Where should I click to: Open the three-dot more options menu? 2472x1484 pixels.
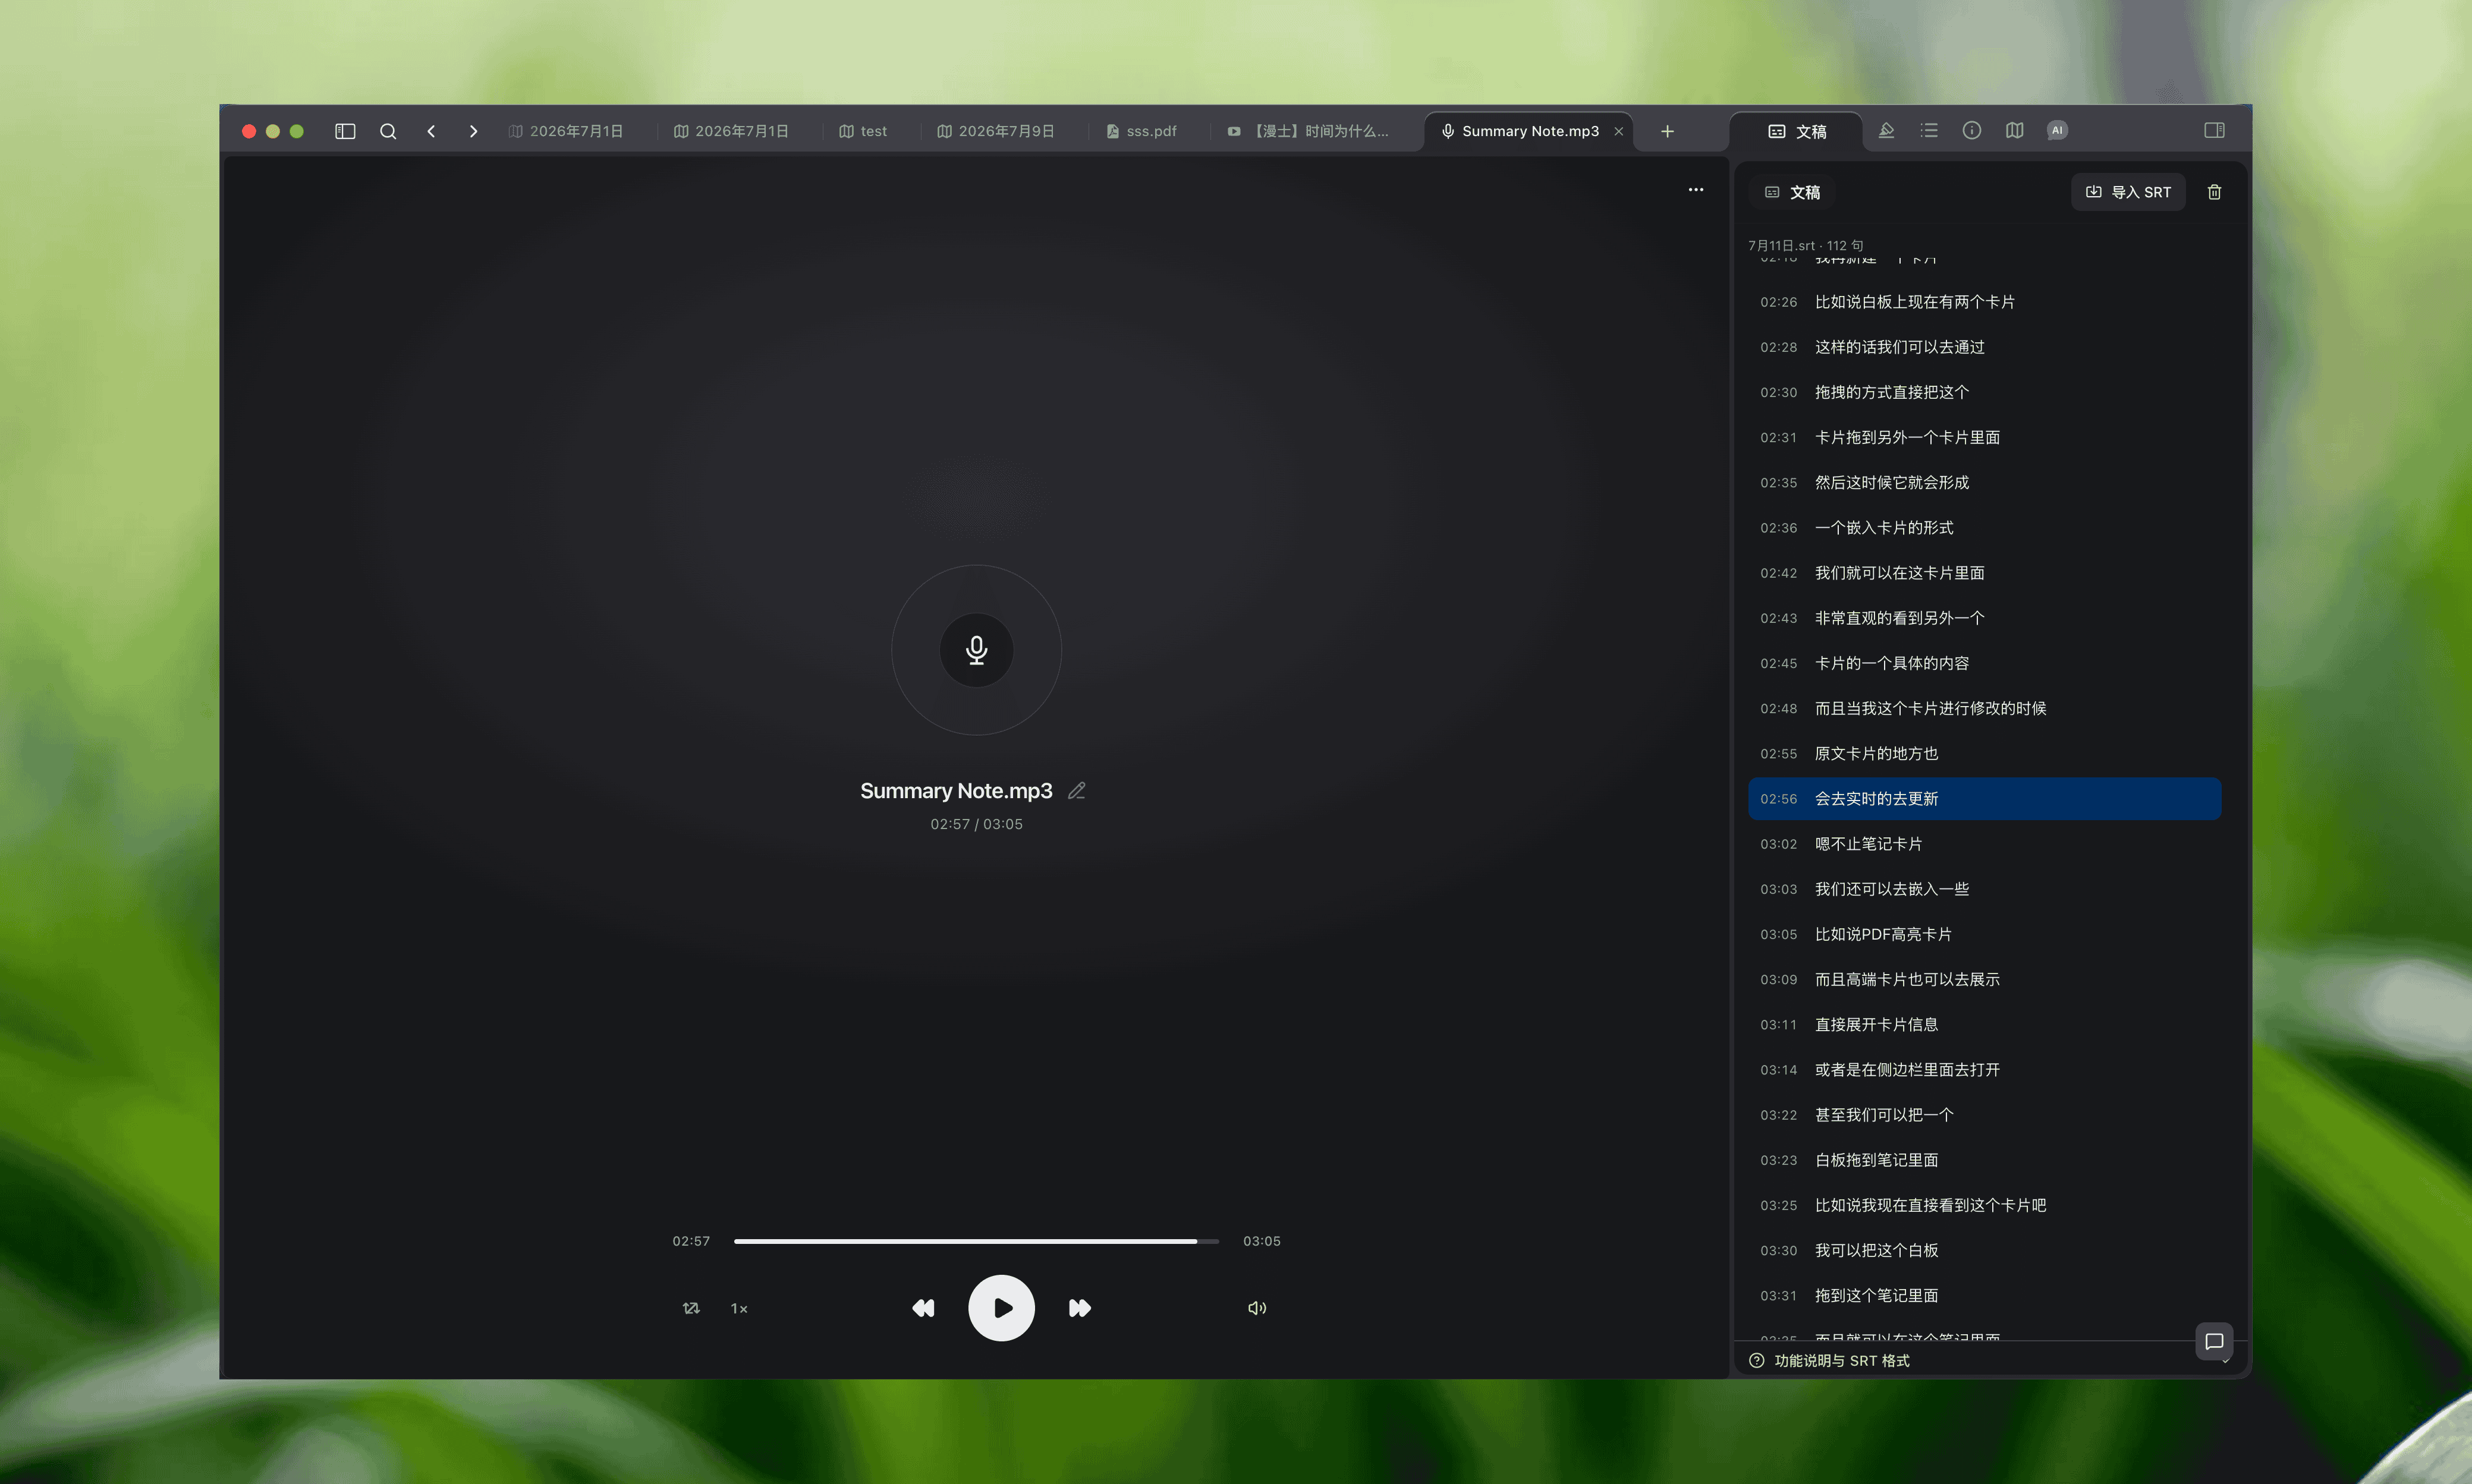coord(1696,190)
